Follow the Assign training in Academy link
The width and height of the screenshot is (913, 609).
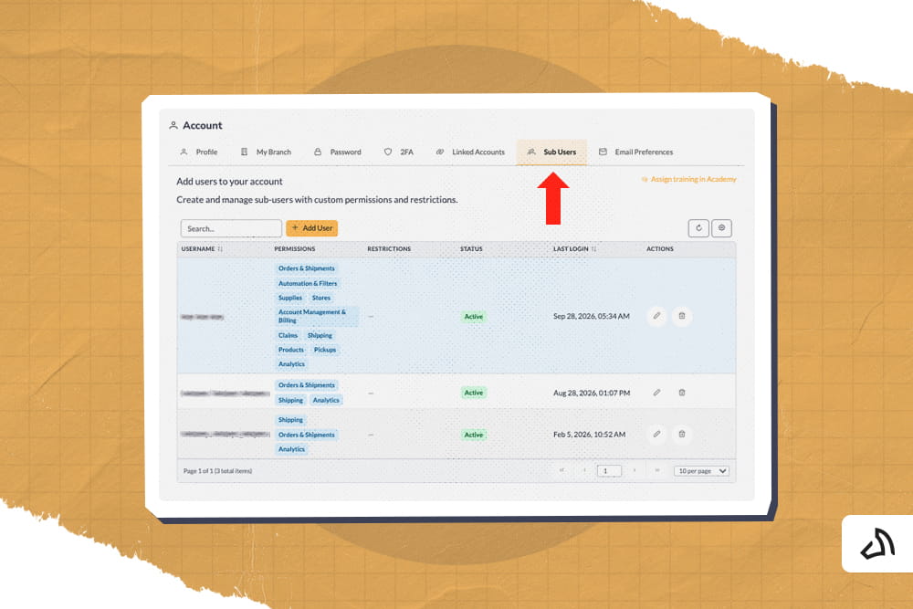click(x=688, y=179)
